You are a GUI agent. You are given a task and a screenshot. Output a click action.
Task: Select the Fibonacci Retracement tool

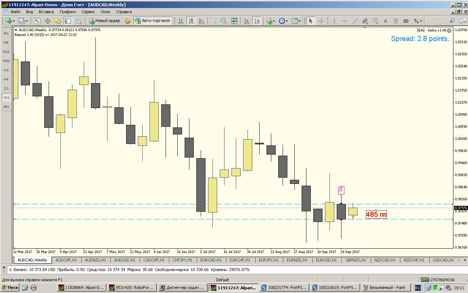pos(375,21)
